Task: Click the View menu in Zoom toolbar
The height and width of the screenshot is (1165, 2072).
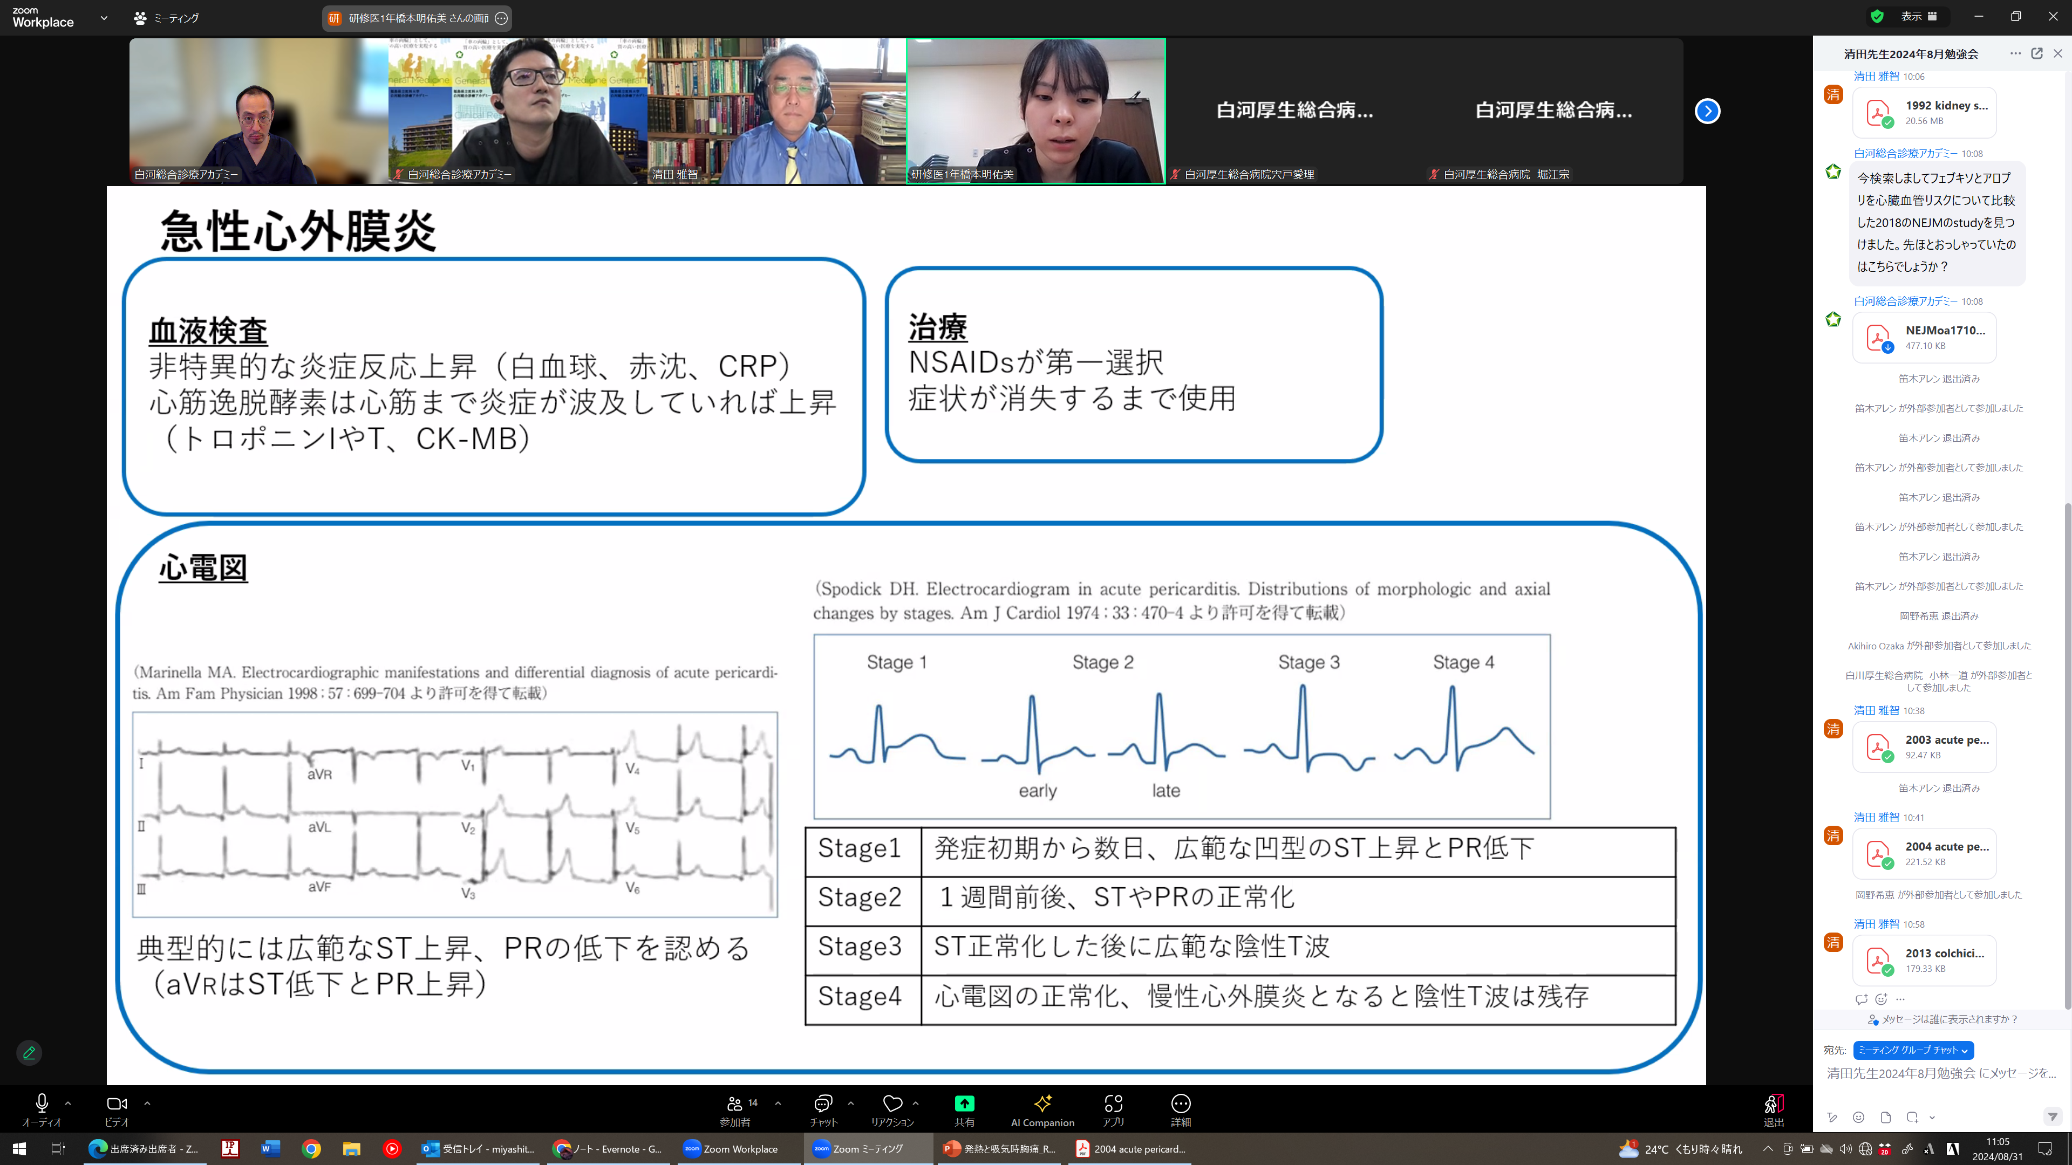Action: click(x=1911, y=17)
